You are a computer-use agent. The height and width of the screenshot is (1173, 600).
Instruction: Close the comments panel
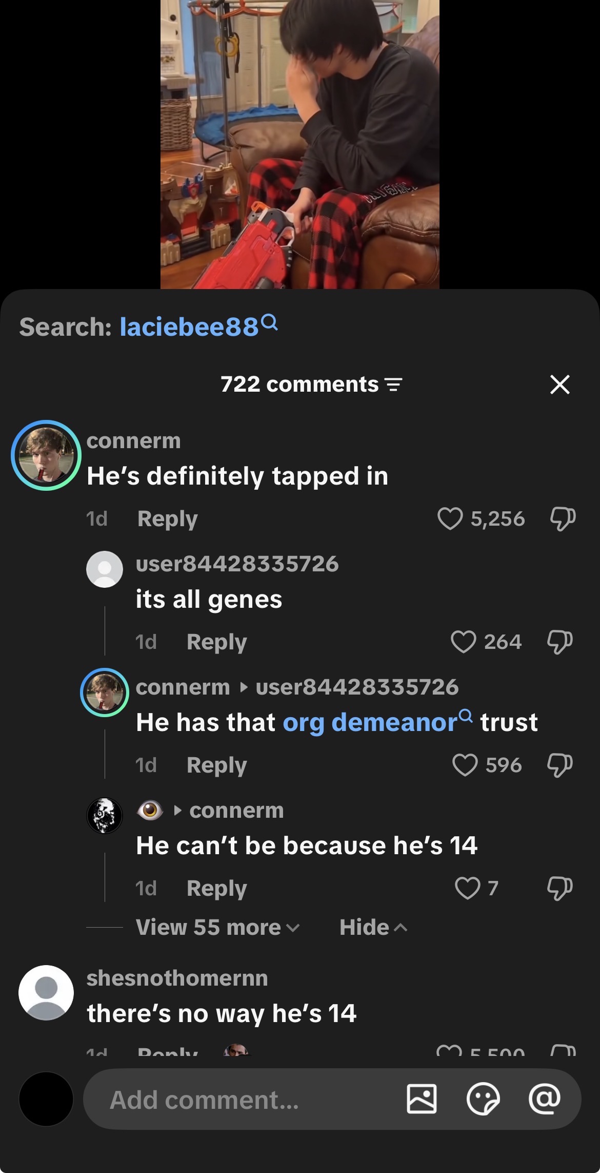559,384
